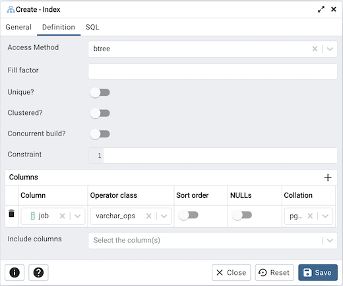Maximize the Create - Index dialog
Viewport: 343px width, 286px height.
point(321,9)
